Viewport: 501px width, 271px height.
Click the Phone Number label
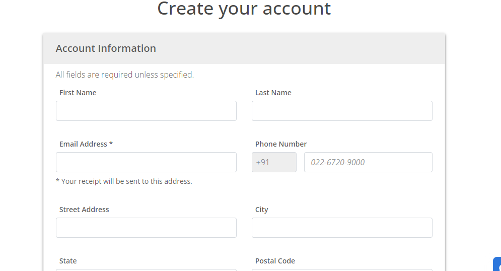pos(281,144)
